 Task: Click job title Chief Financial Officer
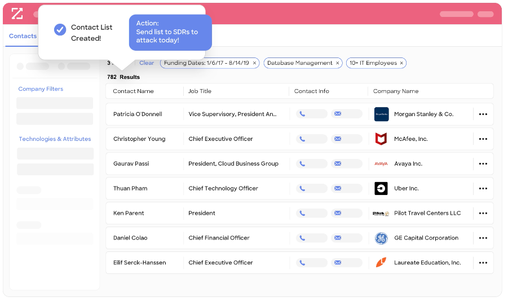219,238
